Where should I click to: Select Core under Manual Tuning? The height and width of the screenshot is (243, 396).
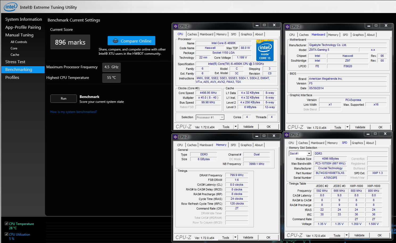coord(14,48)
